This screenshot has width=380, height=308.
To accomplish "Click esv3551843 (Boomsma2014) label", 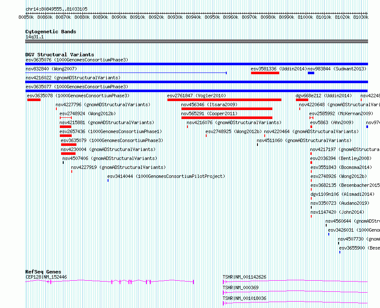I will [341, 167].
